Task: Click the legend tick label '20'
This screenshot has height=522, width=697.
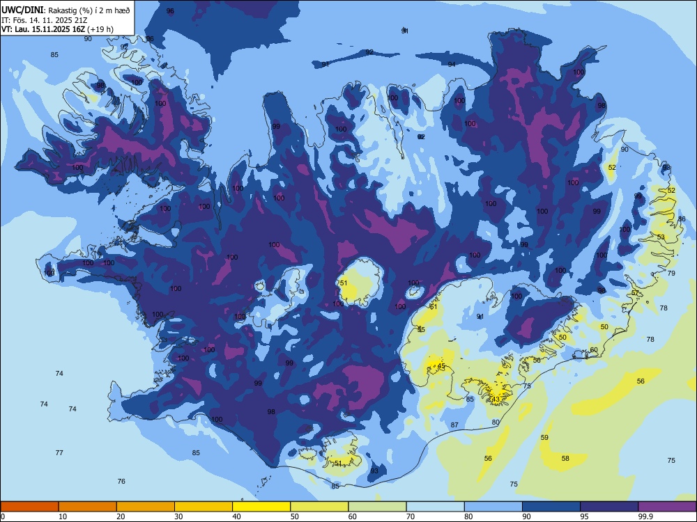Action: (x=121, y=516)
